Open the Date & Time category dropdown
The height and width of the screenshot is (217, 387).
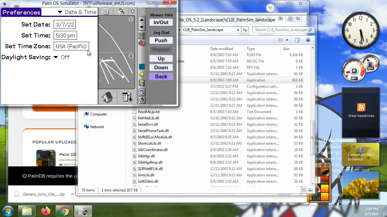tap(77, 12)
